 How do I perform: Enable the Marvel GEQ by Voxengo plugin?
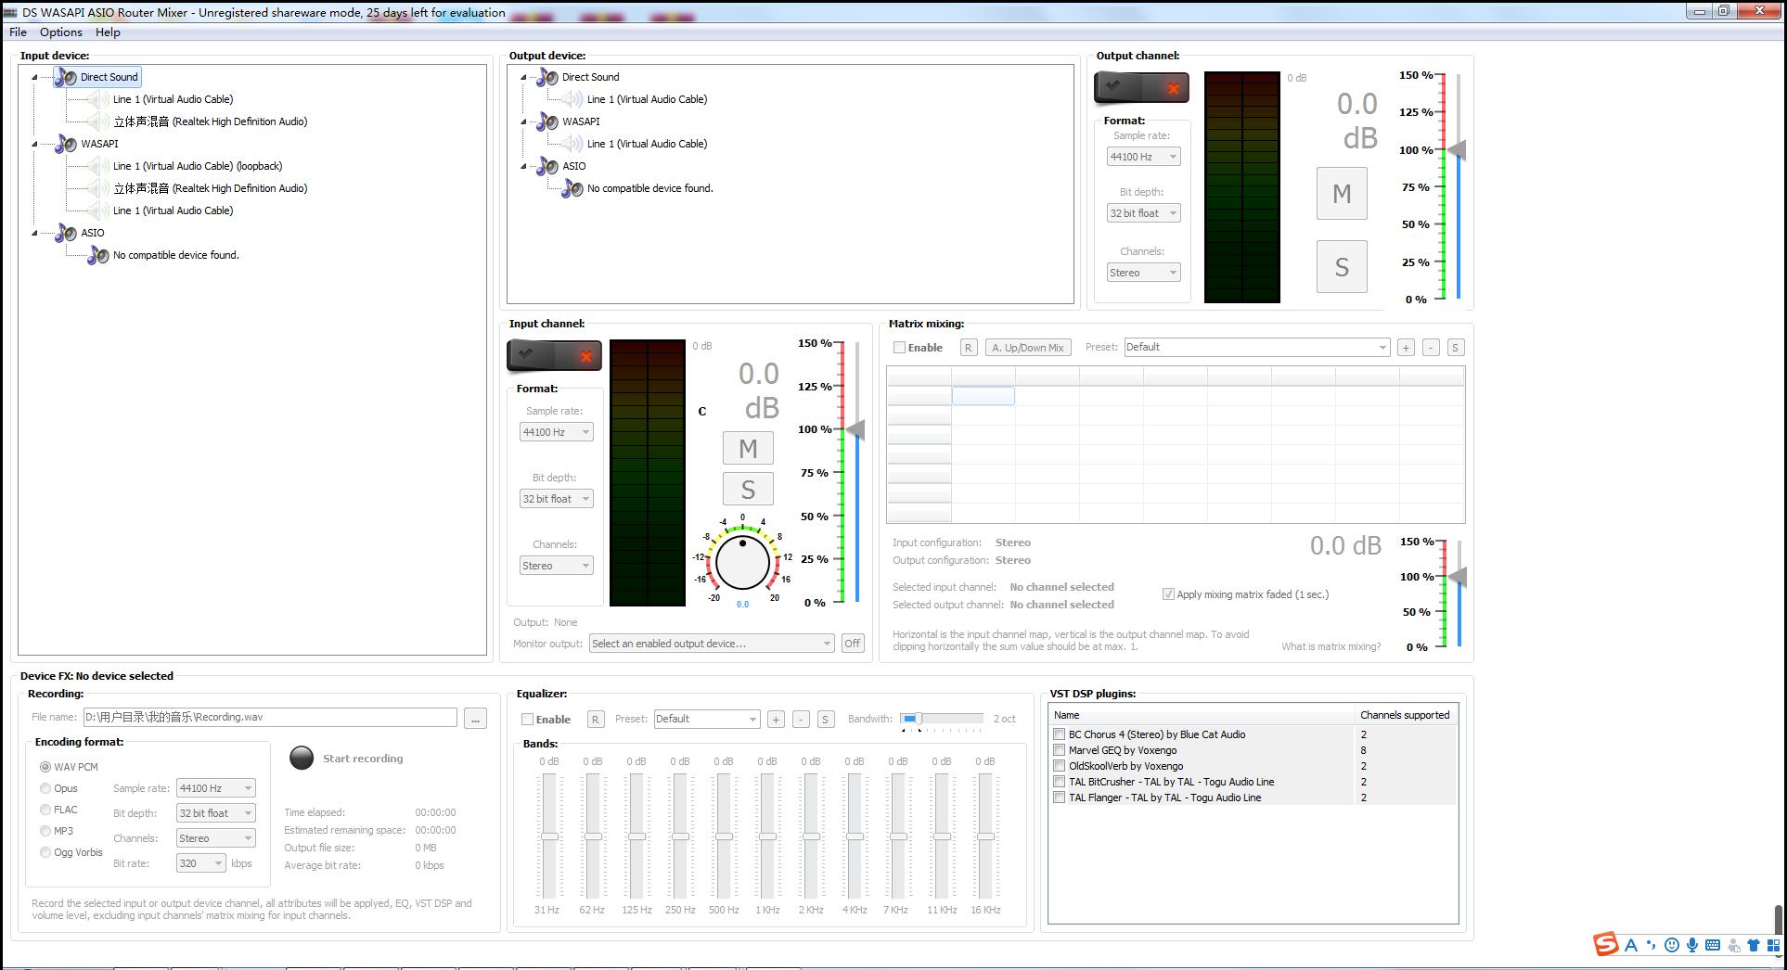(x=1059, y=750)
